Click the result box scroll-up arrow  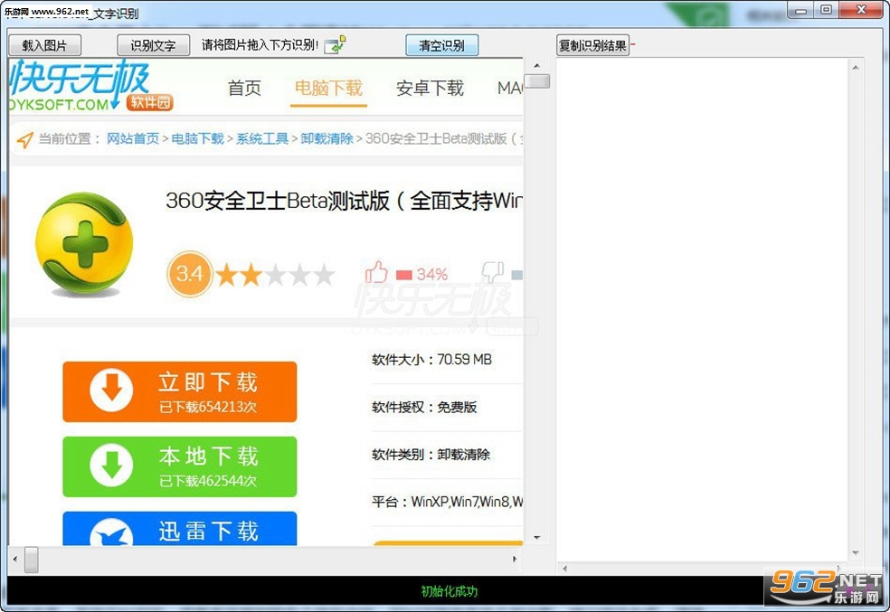click(856, 68)
